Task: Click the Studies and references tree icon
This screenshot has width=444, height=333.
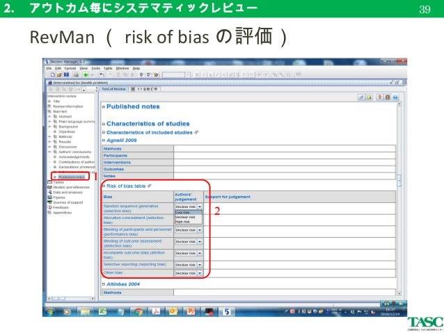Action: [50, 187]
